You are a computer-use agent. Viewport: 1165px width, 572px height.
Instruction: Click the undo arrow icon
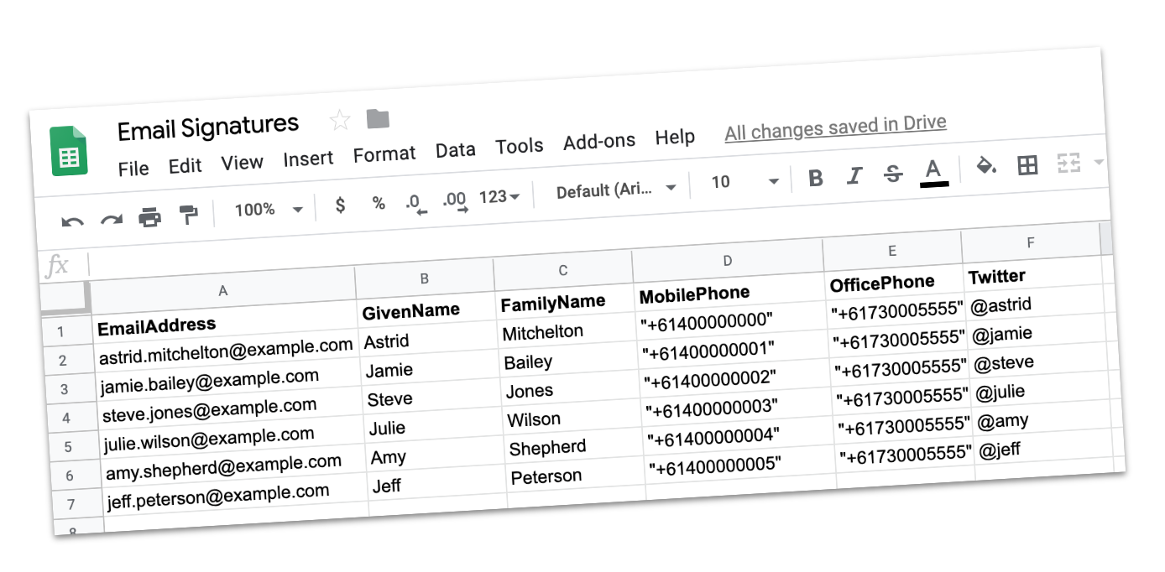73,221
